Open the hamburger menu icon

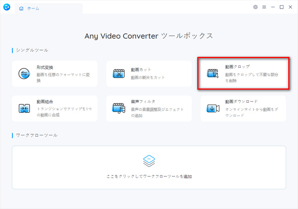(x=264, y=7)
